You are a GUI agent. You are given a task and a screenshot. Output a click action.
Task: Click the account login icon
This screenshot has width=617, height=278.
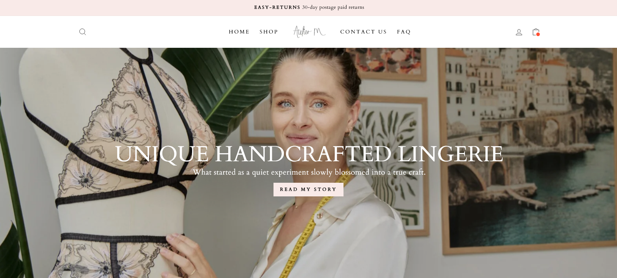[x=519, y=32]
